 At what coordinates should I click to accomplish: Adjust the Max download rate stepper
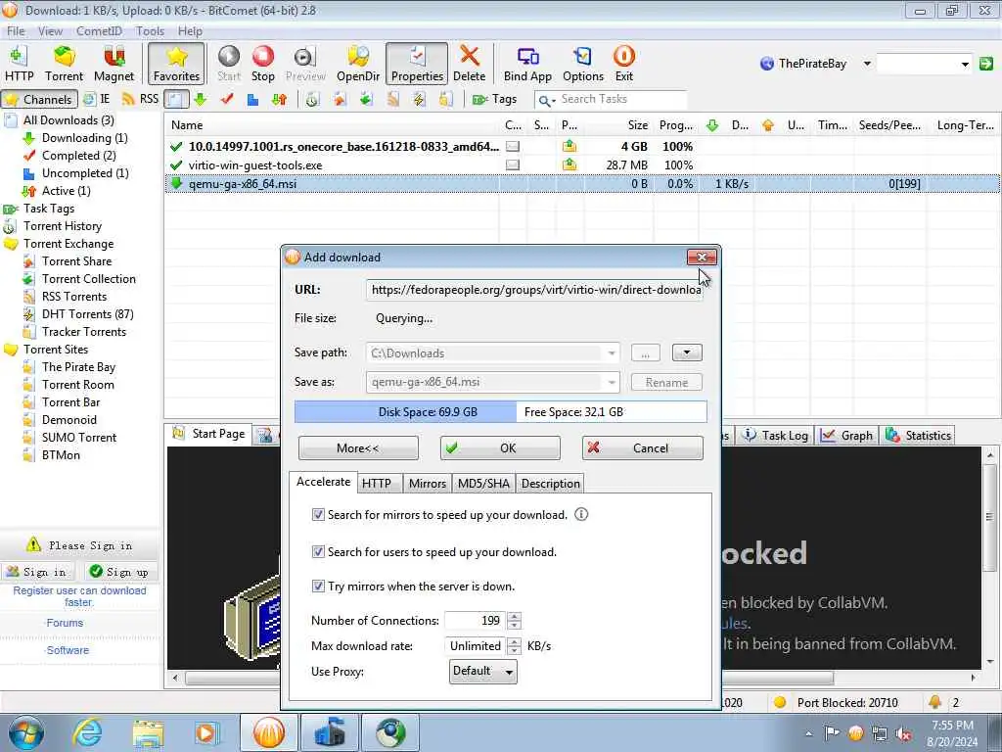tap(515, 646)
